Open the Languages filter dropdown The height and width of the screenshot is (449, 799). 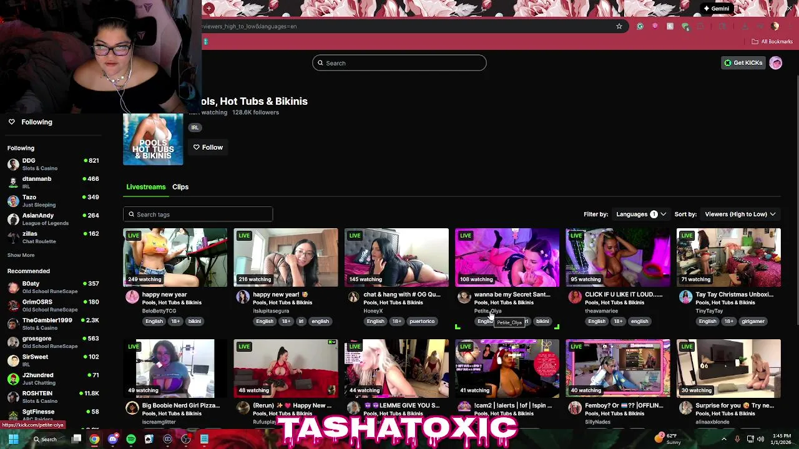tap(640, 214)
